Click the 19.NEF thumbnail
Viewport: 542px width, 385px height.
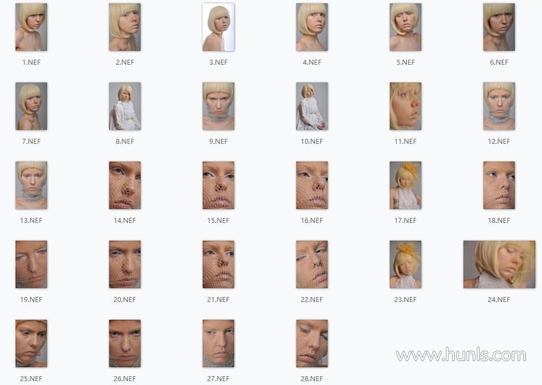(x=31, y=264)
